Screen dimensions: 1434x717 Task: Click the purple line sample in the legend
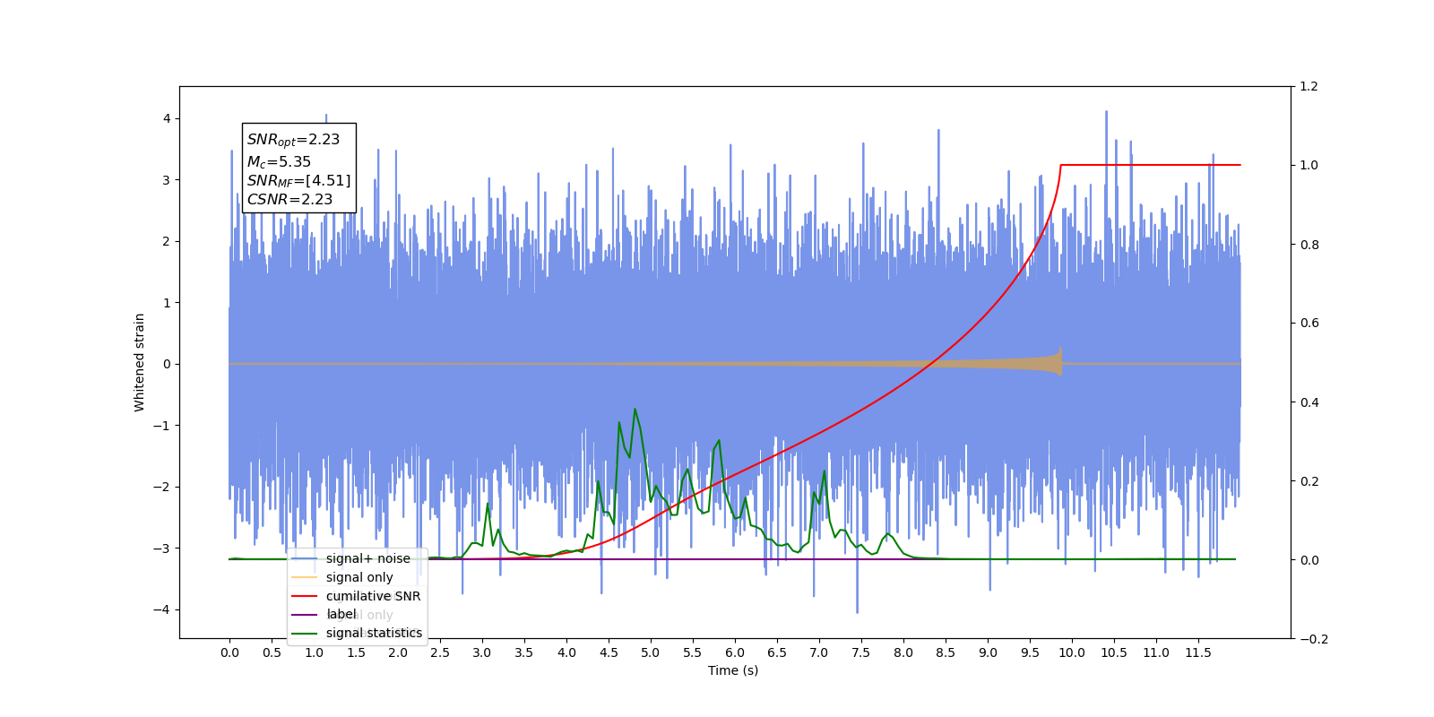(x=305, y=615)
